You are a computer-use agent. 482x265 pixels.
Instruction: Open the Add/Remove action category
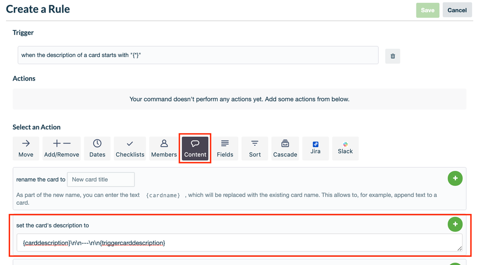click(x=61, y=149)
